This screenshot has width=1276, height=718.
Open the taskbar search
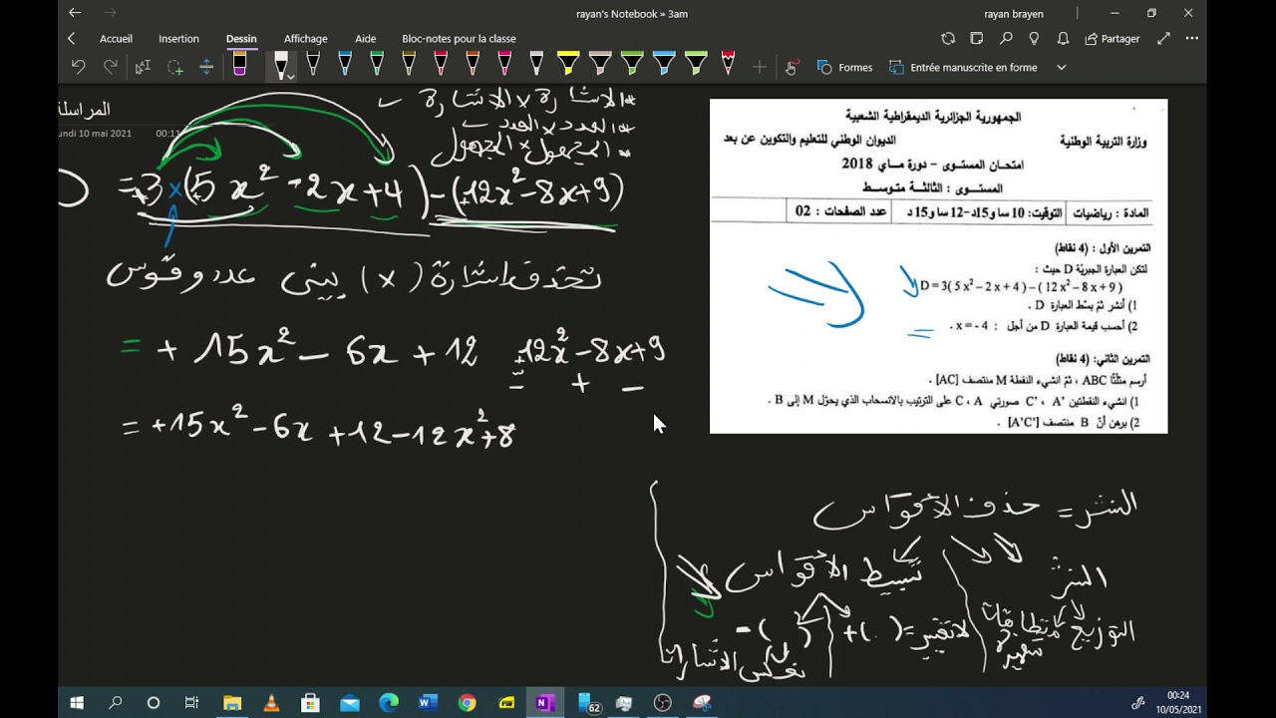(x=116, y=703)
